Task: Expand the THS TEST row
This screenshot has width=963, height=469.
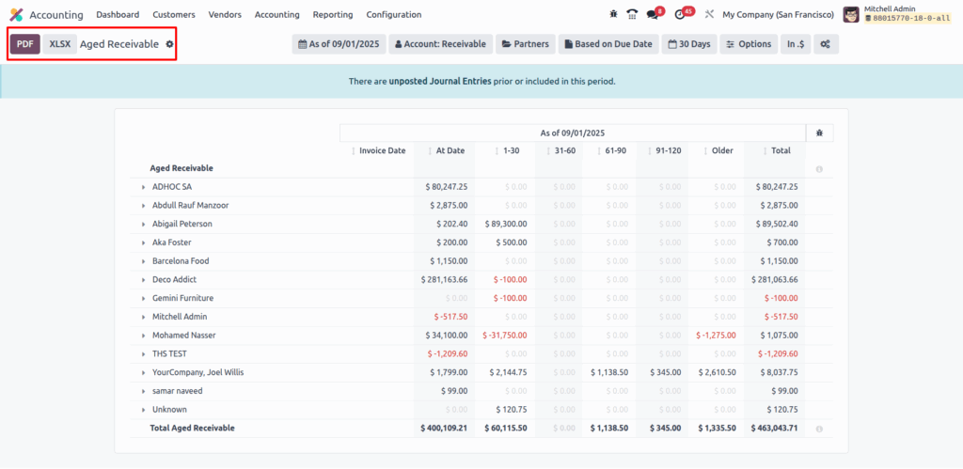Action: 144,354
